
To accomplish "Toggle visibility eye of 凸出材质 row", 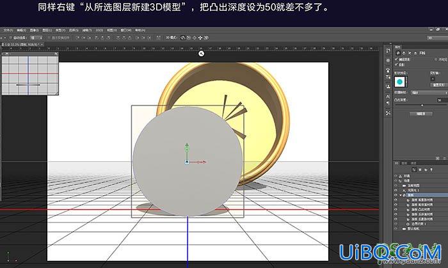I will pyautogui.click(x=396, y=210).
